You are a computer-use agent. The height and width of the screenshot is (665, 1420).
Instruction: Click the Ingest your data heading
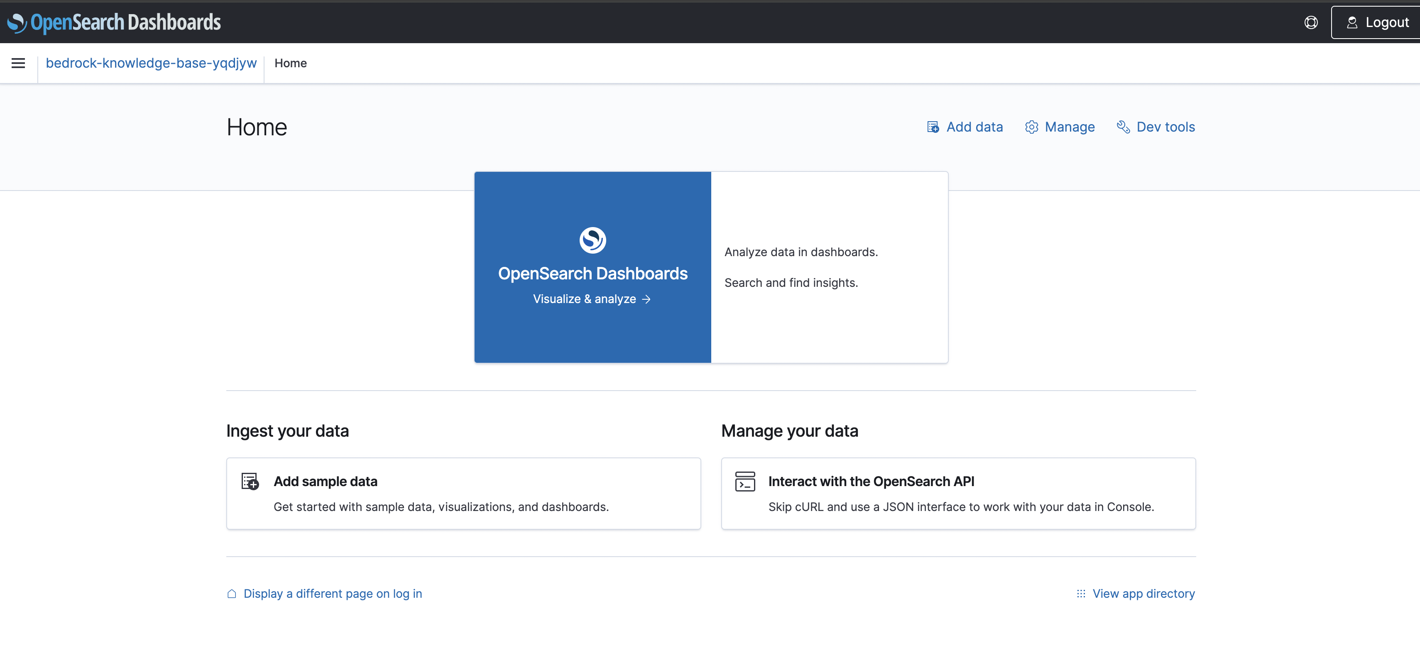click(287, 431)
